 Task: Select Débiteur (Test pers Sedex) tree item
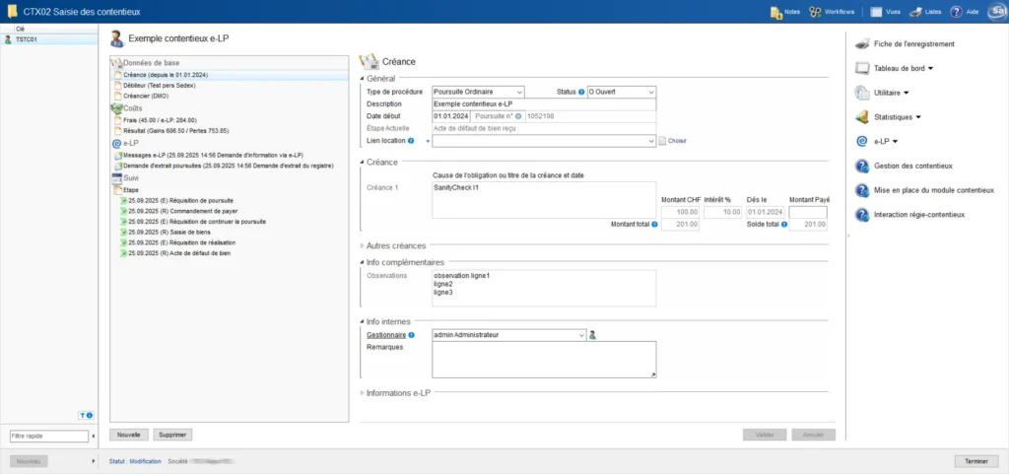159,85
